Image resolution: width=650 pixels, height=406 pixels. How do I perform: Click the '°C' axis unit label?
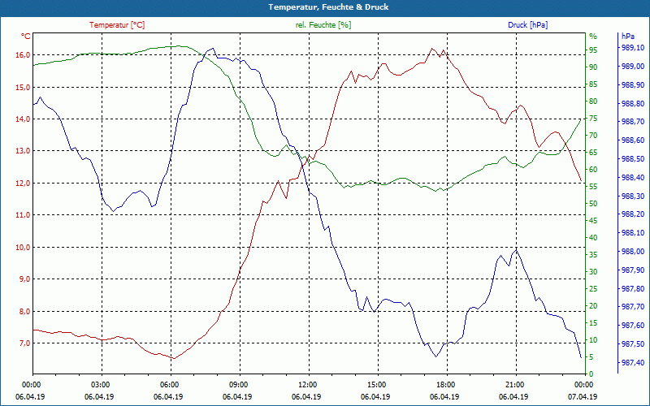click(26, 37)
